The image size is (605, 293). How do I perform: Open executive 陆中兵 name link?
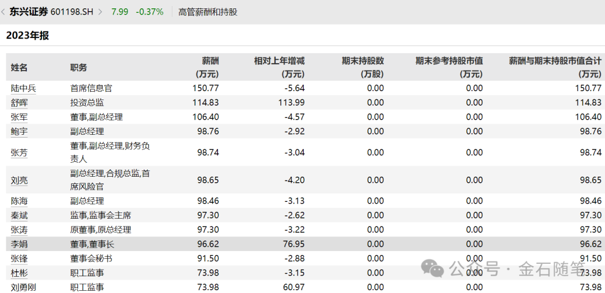click(23, 88)
